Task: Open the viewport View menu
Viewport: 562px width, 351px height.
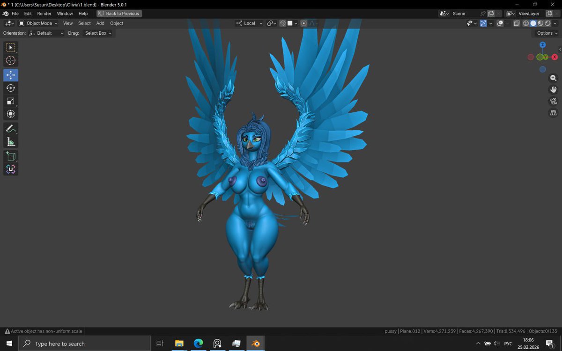Action: click(x=68, y=23)
